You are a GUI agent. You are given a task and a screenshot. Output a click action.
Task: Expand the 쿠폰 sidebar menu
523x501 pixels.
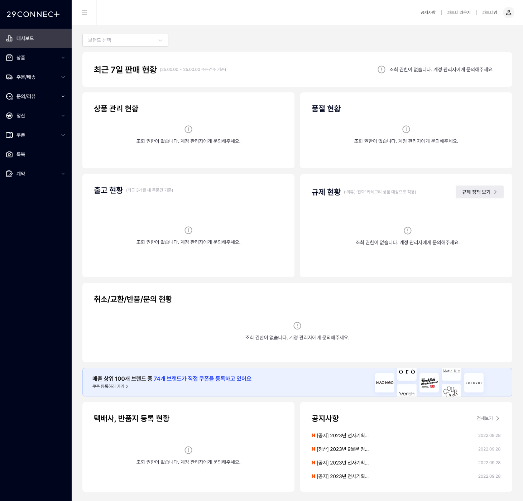point(36,135)
